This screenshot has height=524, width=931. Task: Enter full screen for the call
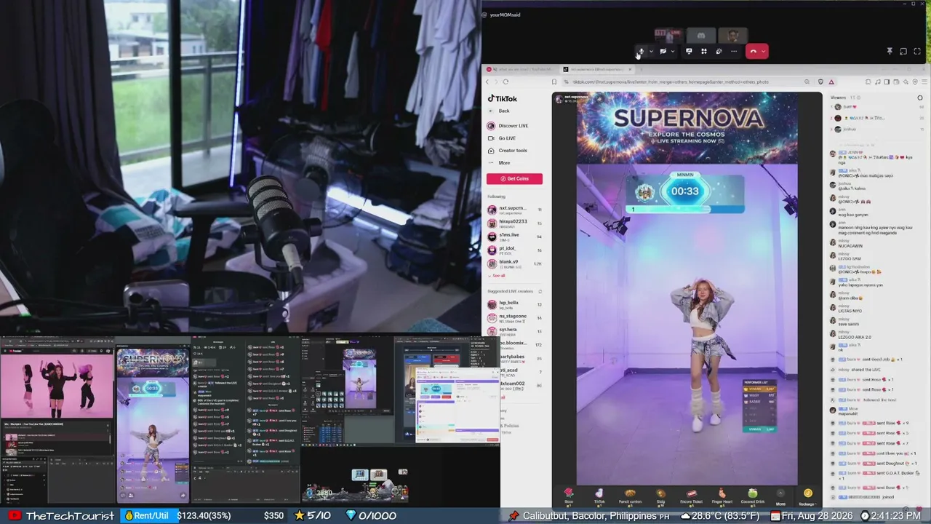tap(916, 51)
